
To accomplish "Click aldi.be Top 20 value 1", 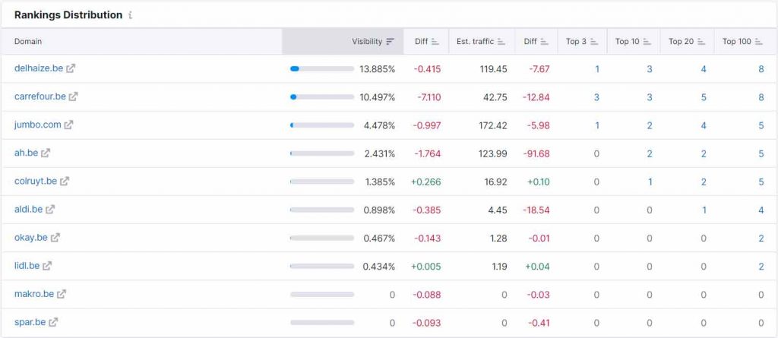I will click(704, 210).
